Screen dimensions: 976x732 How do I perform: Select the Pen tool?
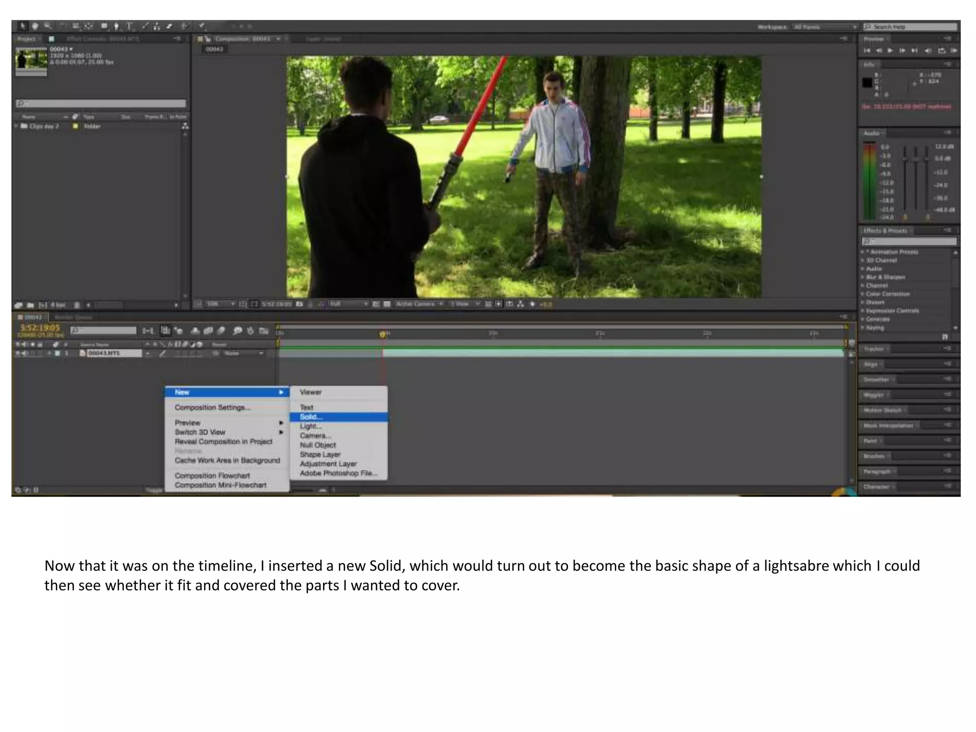pyautogui.click(x=116, y=26)
